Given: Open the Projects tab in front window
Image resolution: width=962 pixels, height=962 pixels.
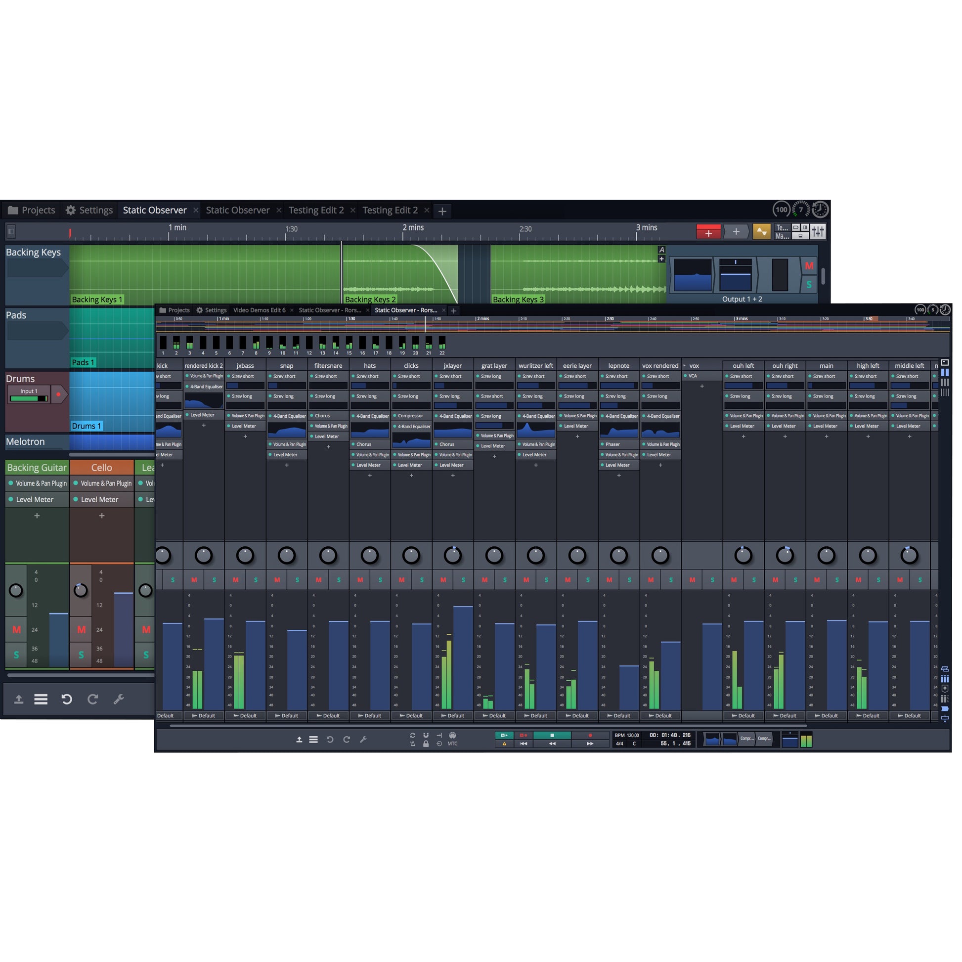Looking at the screenshot, I should click(175, 310).
